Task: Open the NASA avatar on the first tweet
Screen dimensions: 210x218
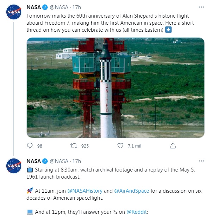Action: pos(14,12)
